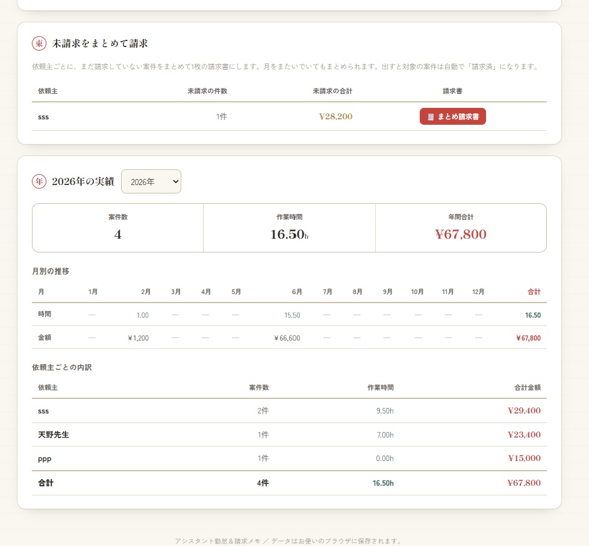The height and width of the screenshot is (546, 589).
Task: Click the 案件数 summary card showing 4
Action: (118, 228)
